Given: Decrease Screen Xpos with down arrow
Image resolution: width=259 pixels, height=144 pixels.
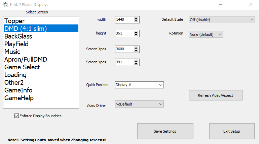Looking at the screenshot, I should 136,51.
